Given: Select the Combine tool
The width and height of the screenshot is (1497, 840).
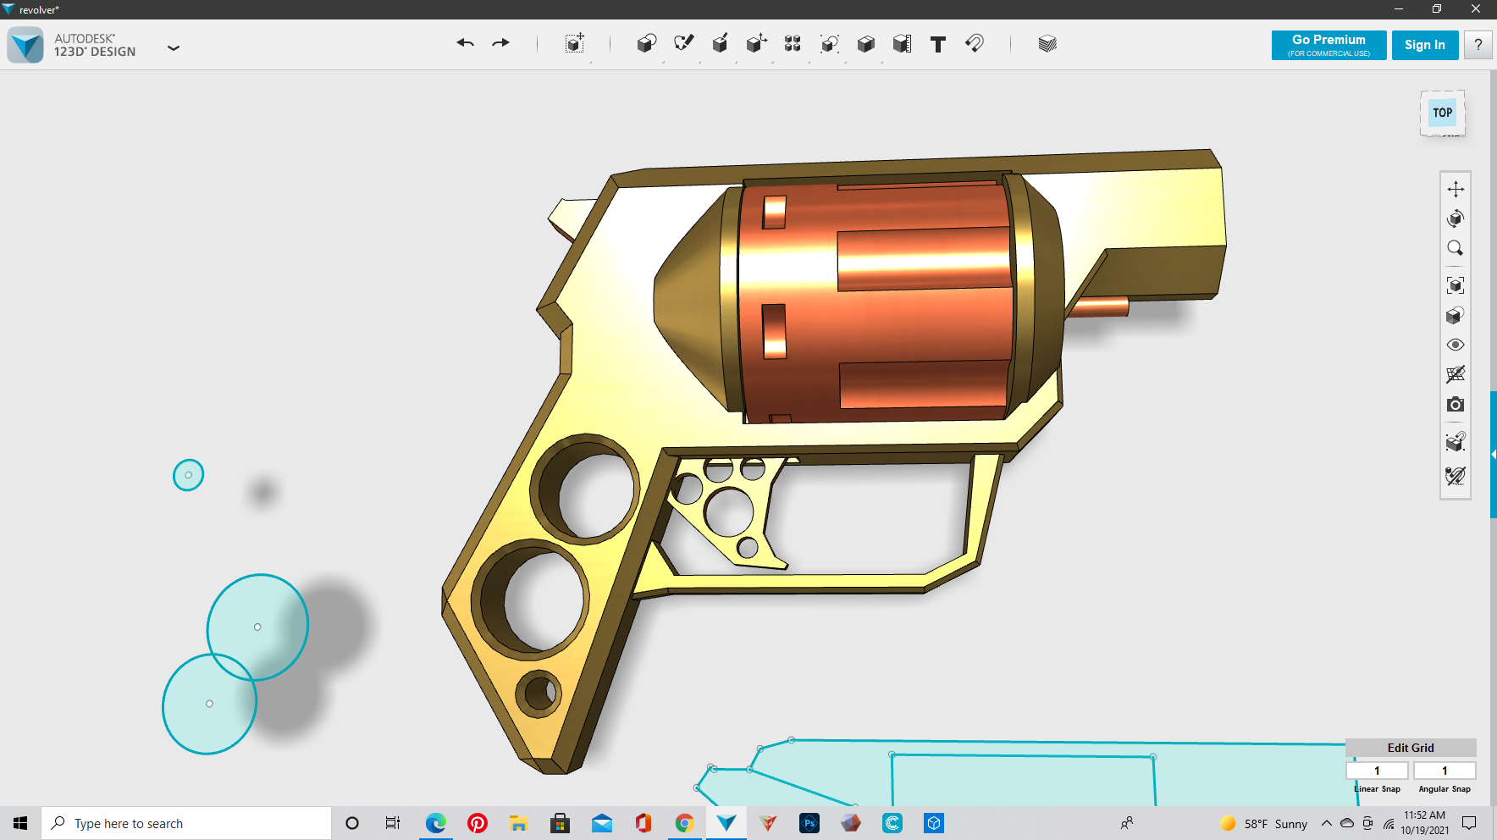Looking at the screenshot, I should [865, 44].
